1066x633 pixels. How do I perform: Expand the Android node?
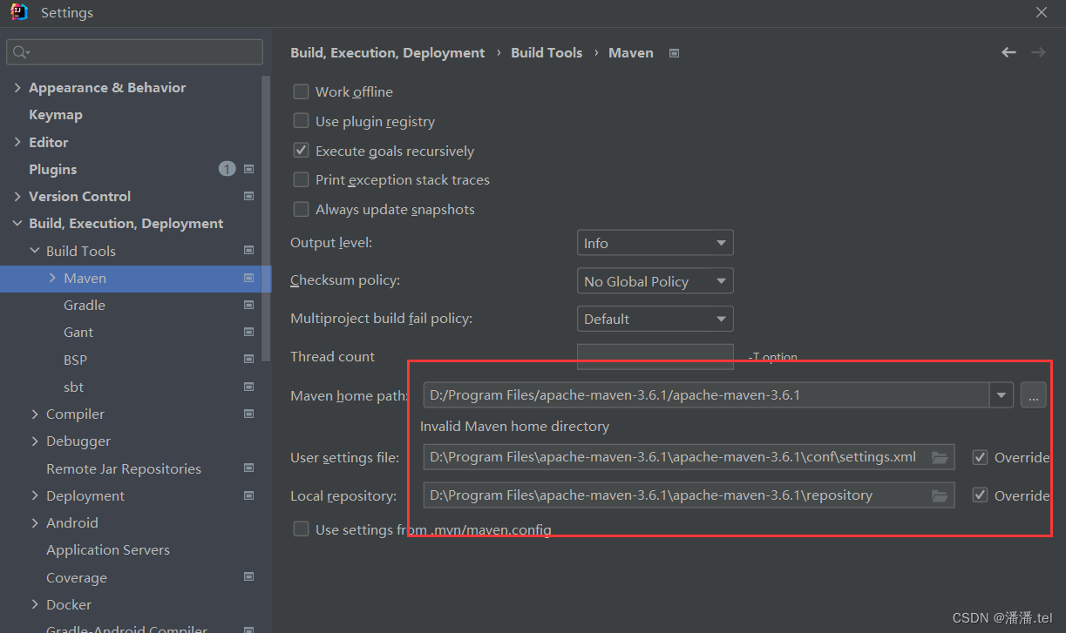pyautogui.click(x=35, y=522)
